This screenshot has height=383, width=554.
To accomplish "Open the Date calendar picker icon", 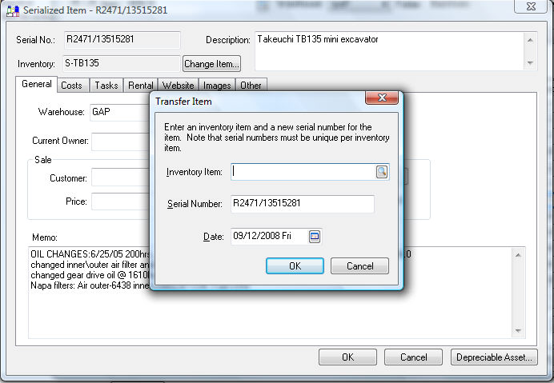I will point(315,236).
